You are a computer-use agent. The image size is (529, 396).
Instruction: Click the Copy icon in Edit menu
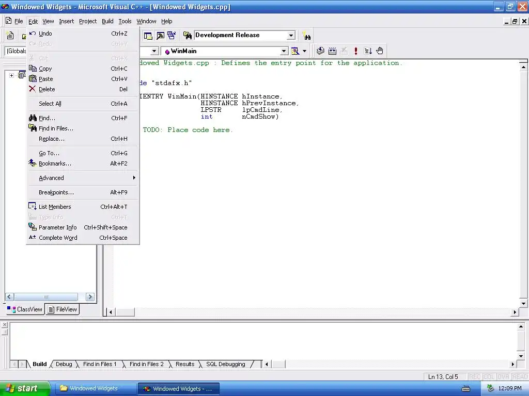33,69
